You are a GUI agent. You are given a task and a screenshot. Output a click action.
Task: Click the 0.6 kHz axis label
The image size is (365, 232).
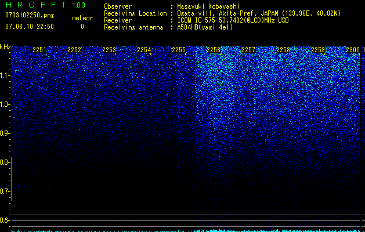(5, 220)
